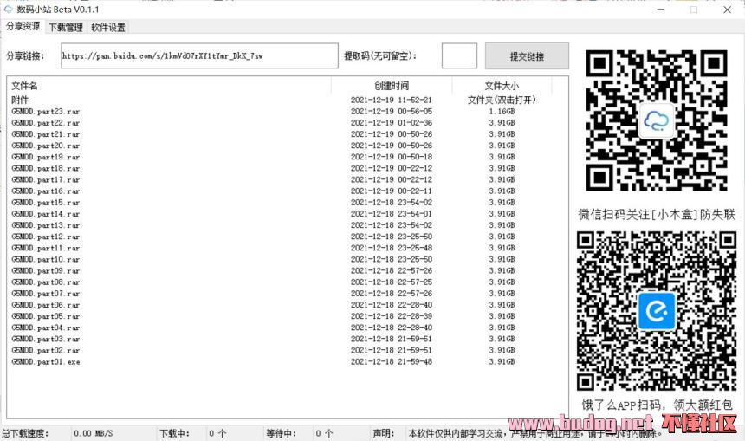The width and height of the screenshot is (745, 441).
Task: Select file G5MOD.part05.rar
Action: coord(46,316)
